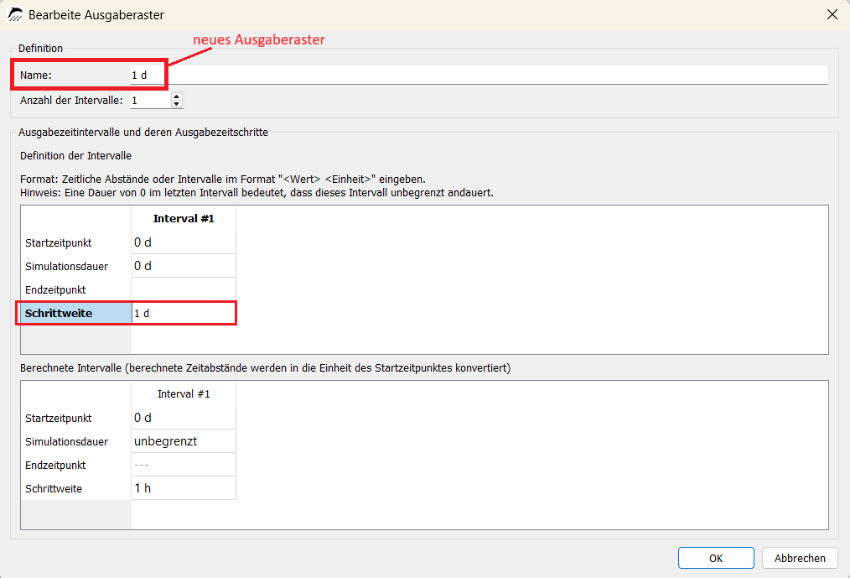Select the Schrittweite row header
The height and width of the screenshot is (578, 850).
point(76,313)
